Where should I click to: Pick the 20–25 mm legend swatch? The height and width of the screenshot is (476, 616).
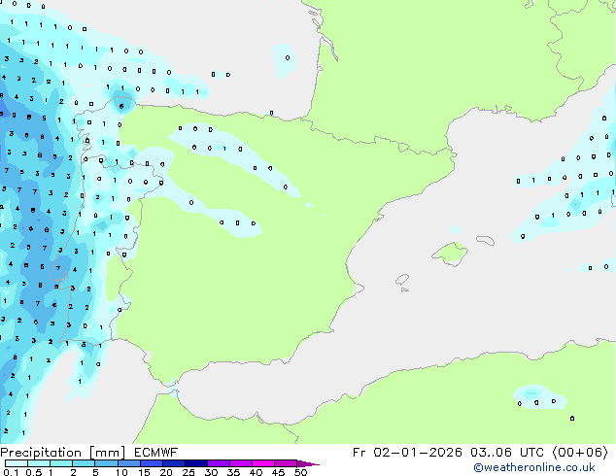pos(173,463)
